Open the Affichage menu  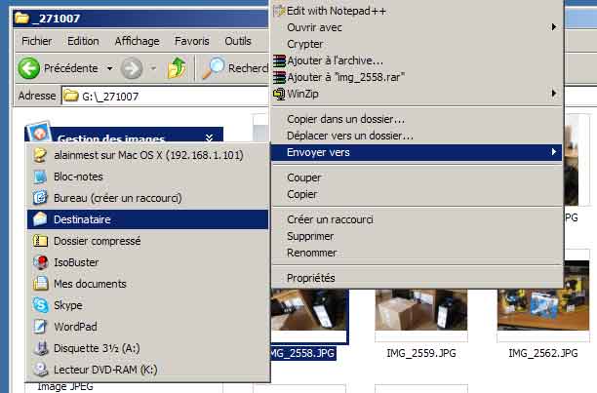138,41
